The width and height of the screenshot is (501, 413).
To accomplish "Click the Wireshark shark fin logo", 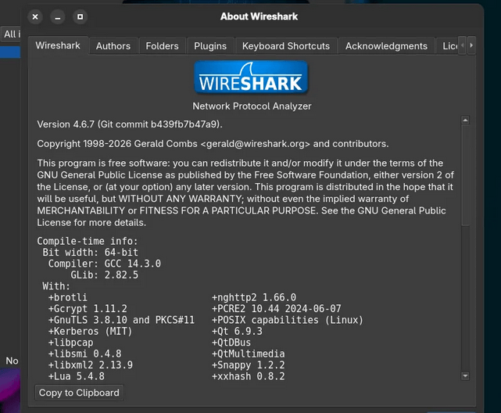I will 251,77.
